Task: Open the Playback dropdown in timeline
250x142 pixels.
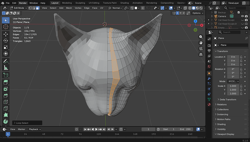Action: click(x=34, y=129)
